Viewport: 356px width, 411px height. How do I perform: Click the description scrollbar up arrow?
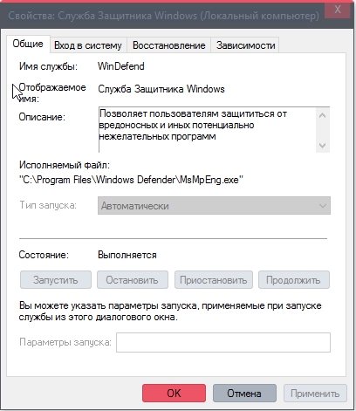tap(322, 115)
